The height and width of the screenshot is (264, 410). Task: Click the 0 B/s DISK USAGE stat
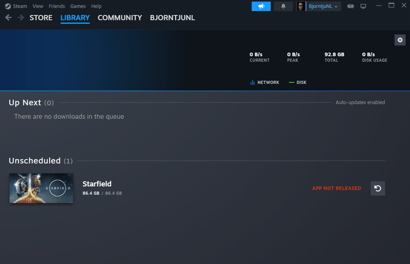tap(375, 57)
